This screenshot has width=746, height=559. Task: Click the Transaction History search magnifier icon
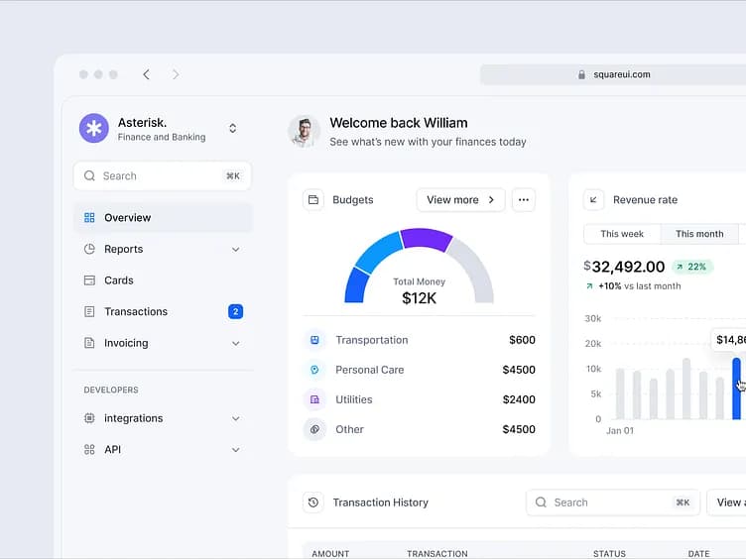[541, 503]
